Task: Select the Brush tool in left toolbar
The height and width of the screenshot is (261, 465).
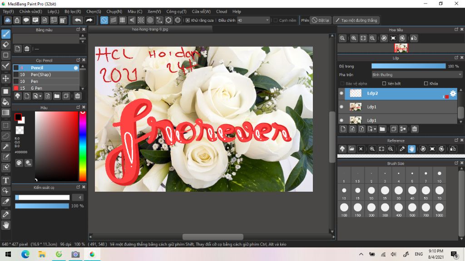Action: (x=5, y=34)
